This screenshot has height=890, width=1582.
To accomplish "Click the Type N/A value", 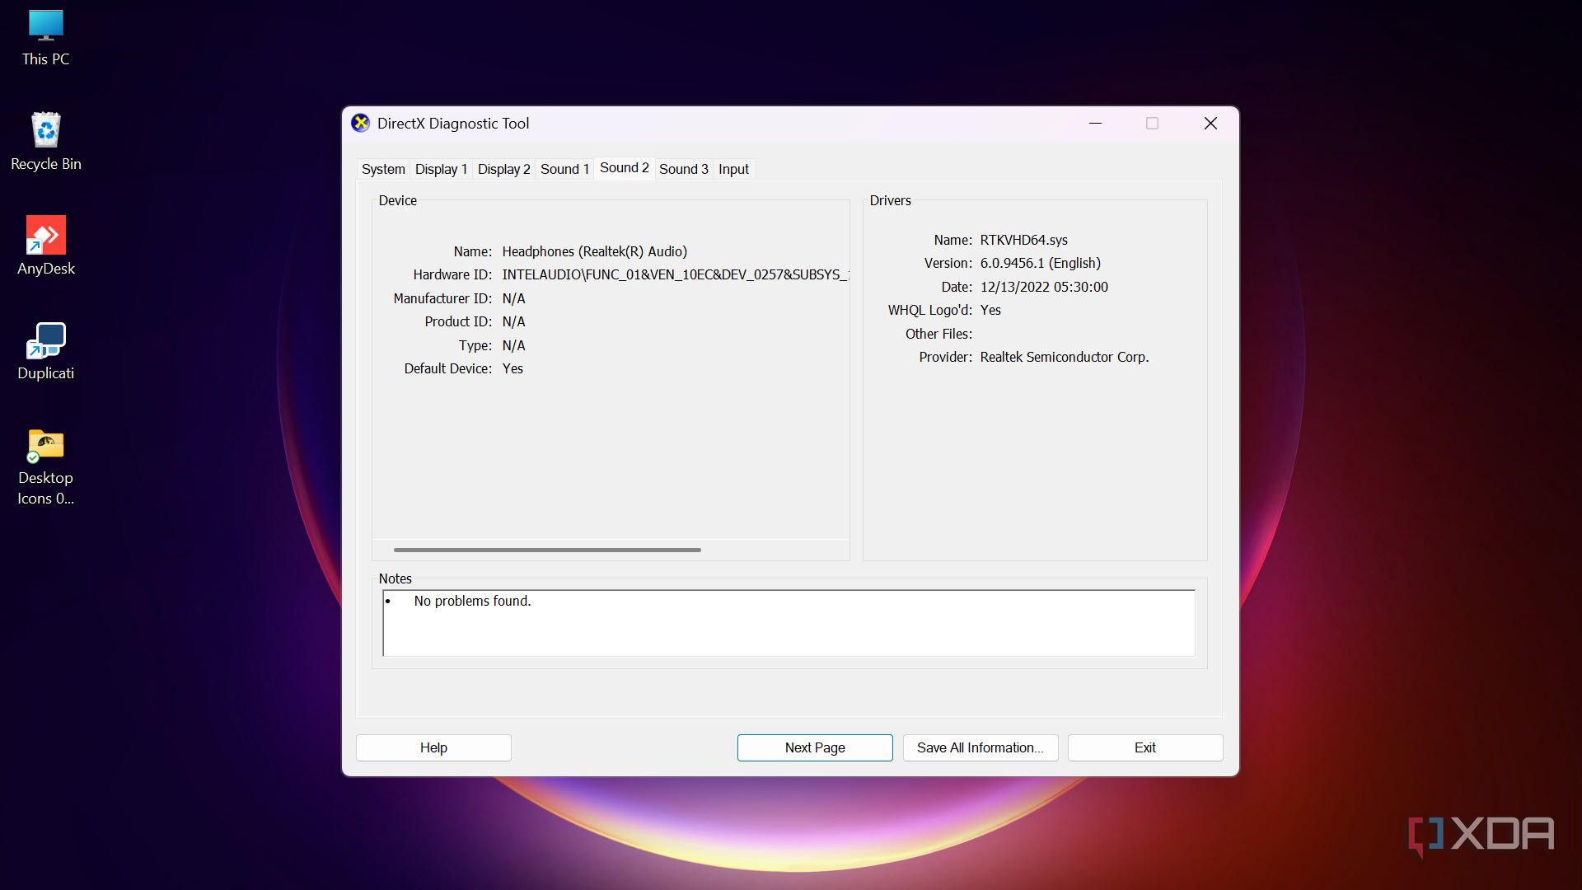I will pos(513,345).
